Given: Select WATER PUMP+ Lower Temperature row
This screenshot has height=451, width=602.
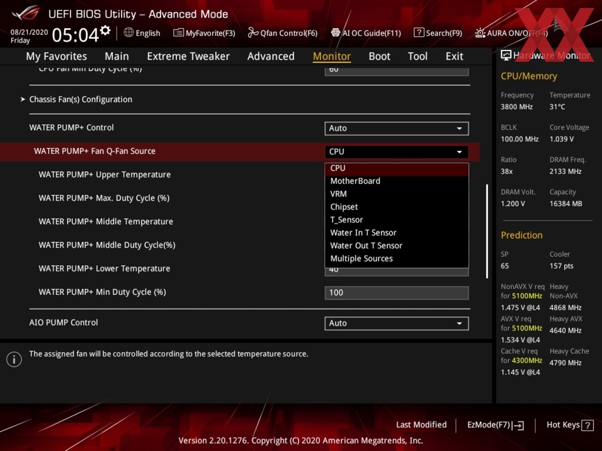Looking at the screenshot, I should click(104, 268).
